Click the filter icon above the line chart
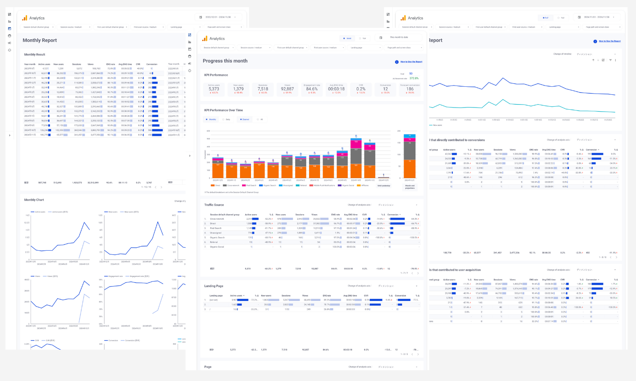636x381 pixels. click(x=610, y=60)
